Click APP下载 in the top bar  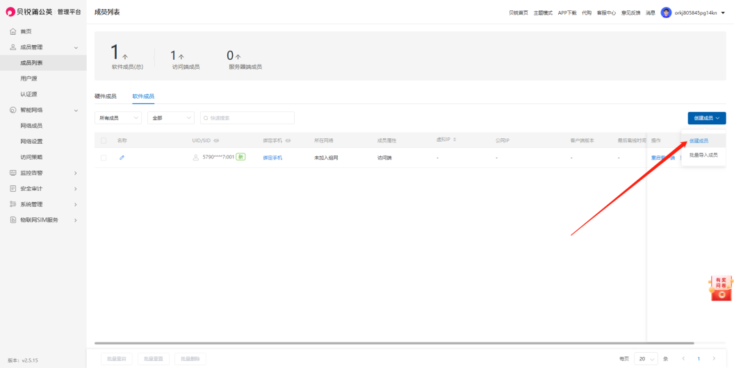[567, 12]
